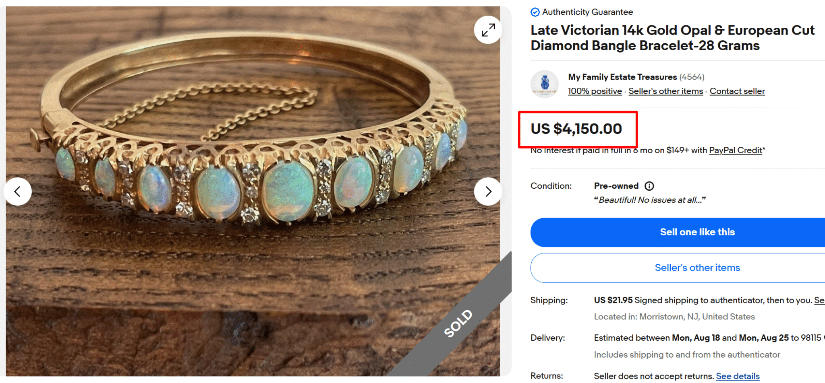The height and width of the screenshot is (383, 825).
Task: Open the image fullscreen expand icon
Action: [x=488, y=30]
